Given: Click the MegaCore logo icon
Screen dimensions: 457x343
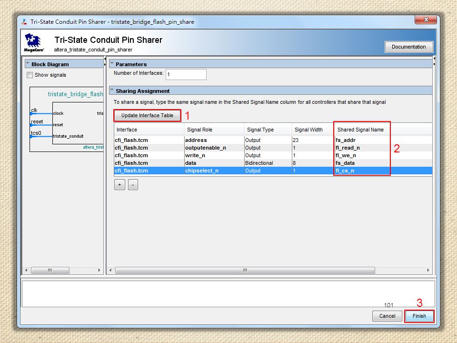Looking at the screenshot, I should click(33, 42).
